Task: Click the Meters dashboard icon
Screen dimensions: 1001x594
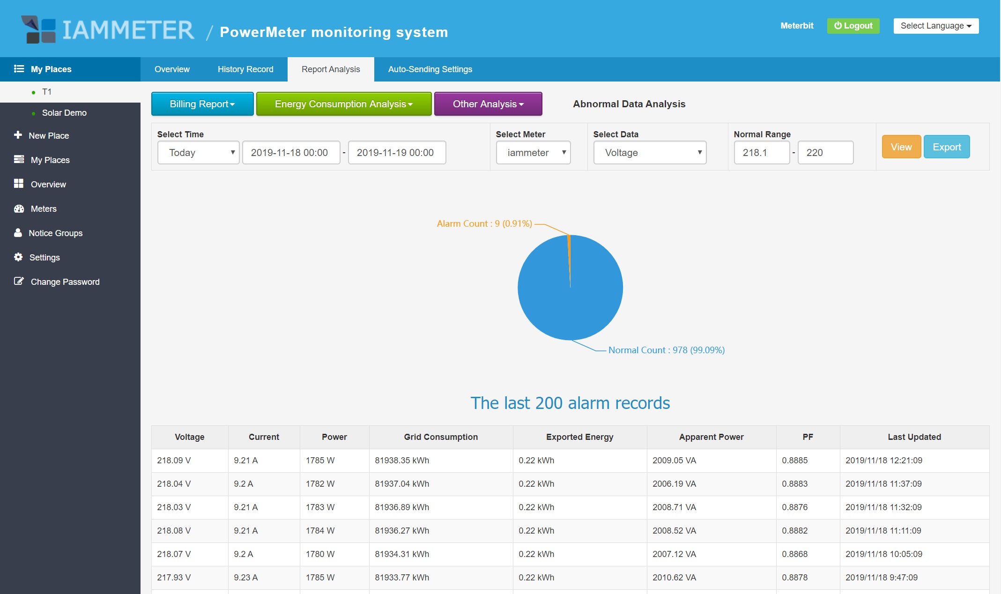Action: pos(19,208)
